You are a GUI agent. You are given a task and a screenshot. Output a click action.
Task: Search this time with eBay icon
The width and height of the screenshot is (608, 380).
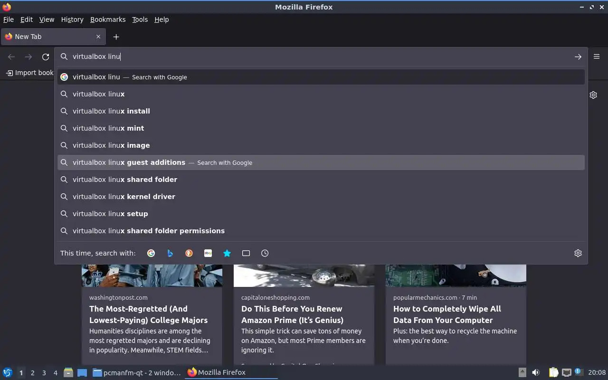click(x=208, y=253)
